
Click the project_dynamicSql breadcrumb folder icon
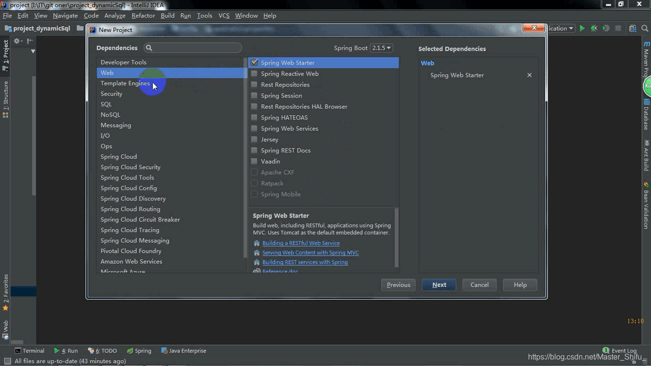[9, 28]
